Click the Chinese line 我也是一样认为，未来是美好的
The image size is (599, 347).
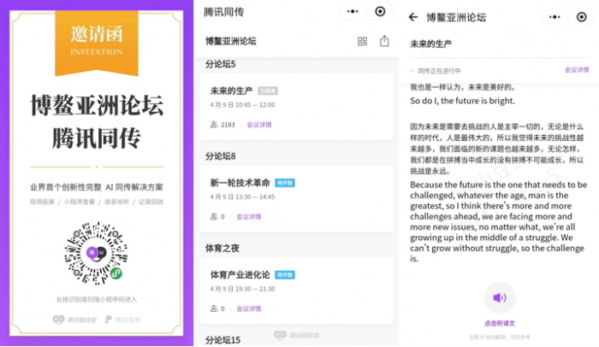coord(463,87)
